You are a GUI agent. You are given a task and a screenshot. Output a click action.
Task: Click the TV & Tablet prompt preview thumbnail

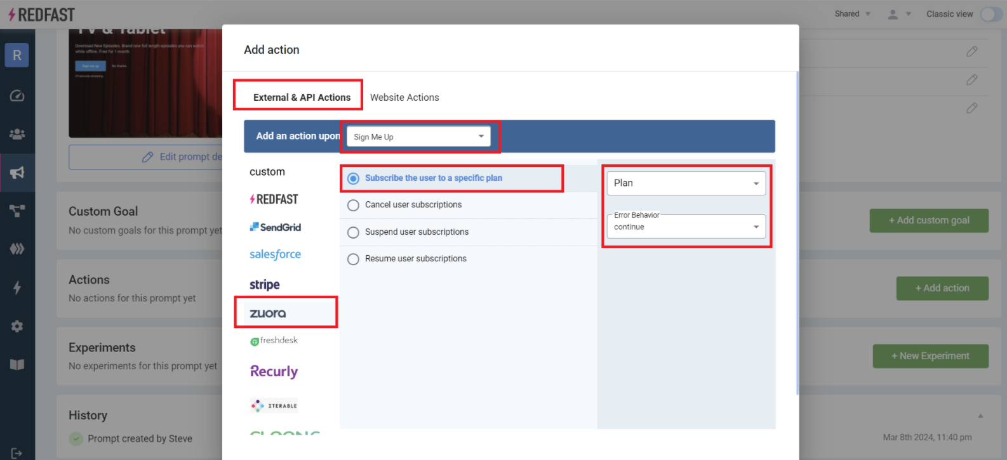click(x=145, y=83)
